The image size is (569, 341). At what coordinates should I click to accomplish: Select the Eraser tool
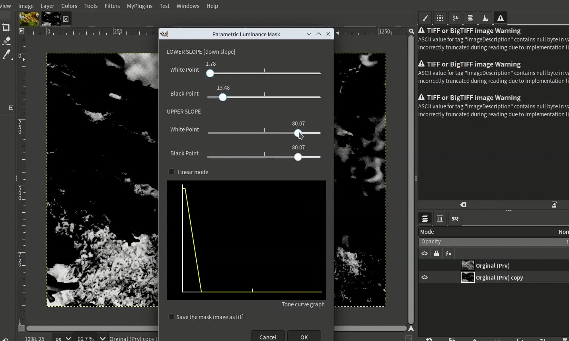6,41
